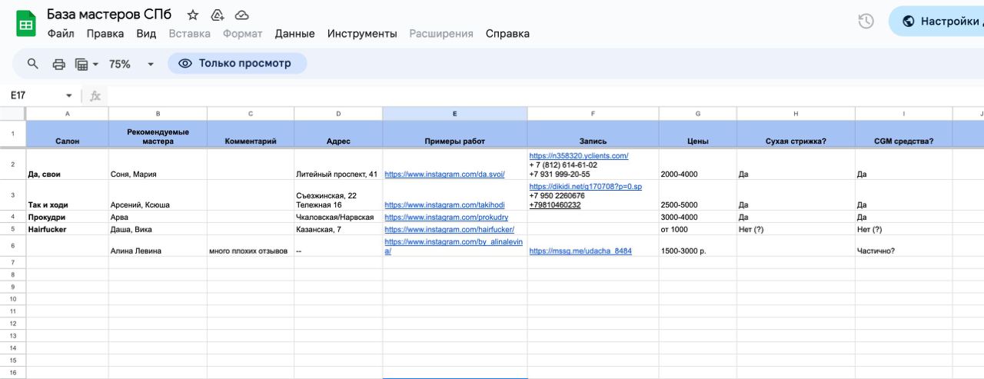Click cell Частично?
The height and width of the screenshot is (379, 984).
[x=903, y=246]
